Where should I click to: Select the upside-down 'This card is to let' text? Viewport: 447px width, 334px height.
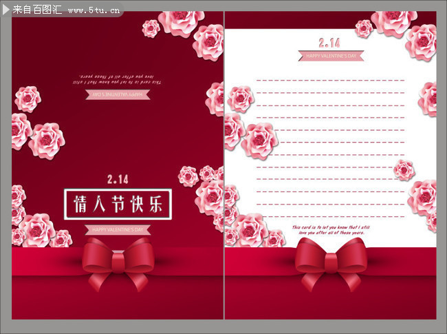click(117, 80)
